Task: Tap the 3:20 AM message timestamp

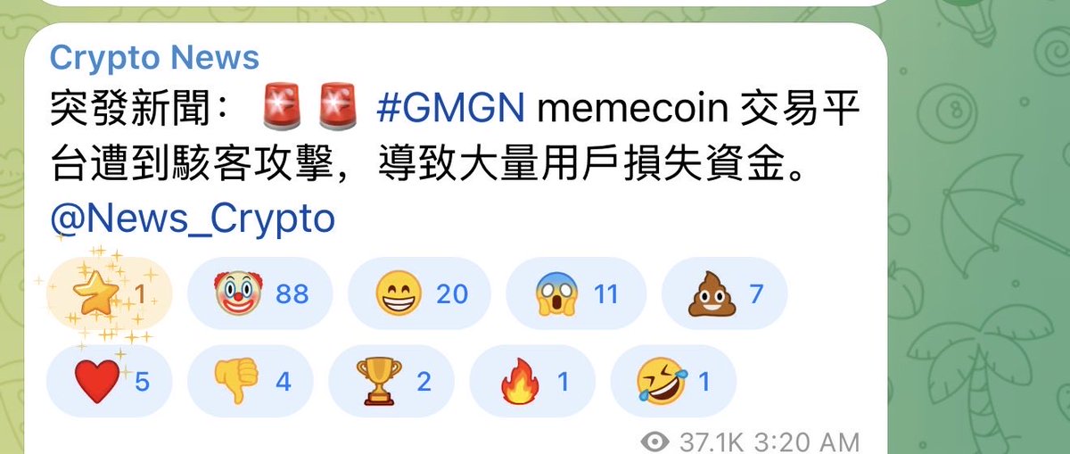Action: 807,442
